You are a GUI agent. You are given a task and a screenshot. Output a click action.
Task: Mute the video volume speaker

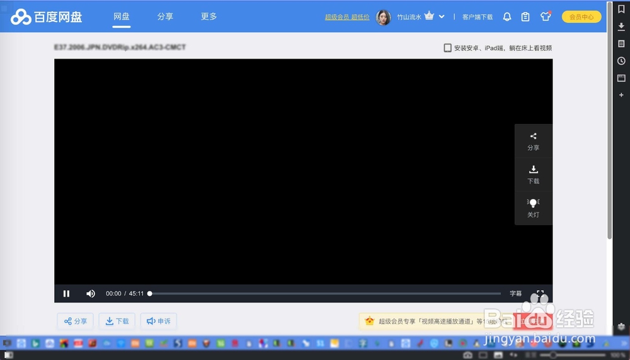90,293
